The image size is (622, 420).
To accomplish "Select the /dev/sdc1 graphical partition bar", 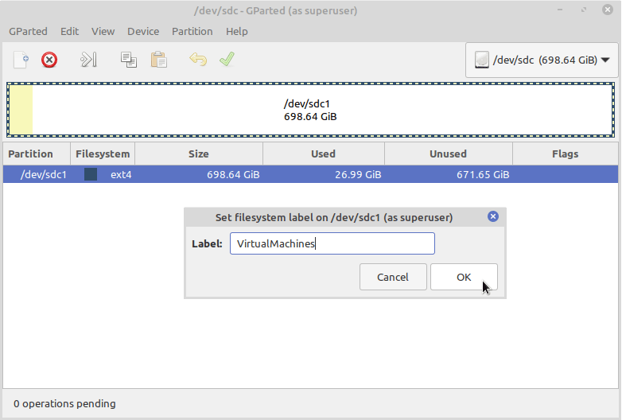I will (311, 110).
